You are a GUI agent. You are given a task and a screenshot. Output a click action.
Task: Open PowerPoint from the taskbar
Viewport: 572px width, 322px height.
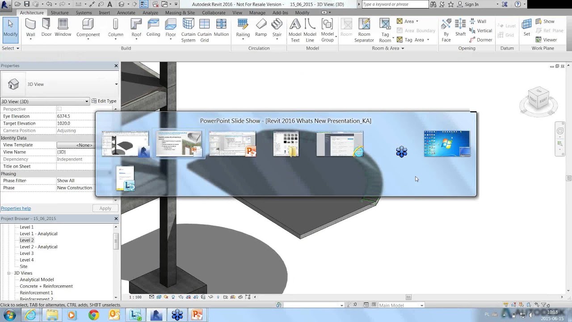pyautogui.click(x=197, y=315)
